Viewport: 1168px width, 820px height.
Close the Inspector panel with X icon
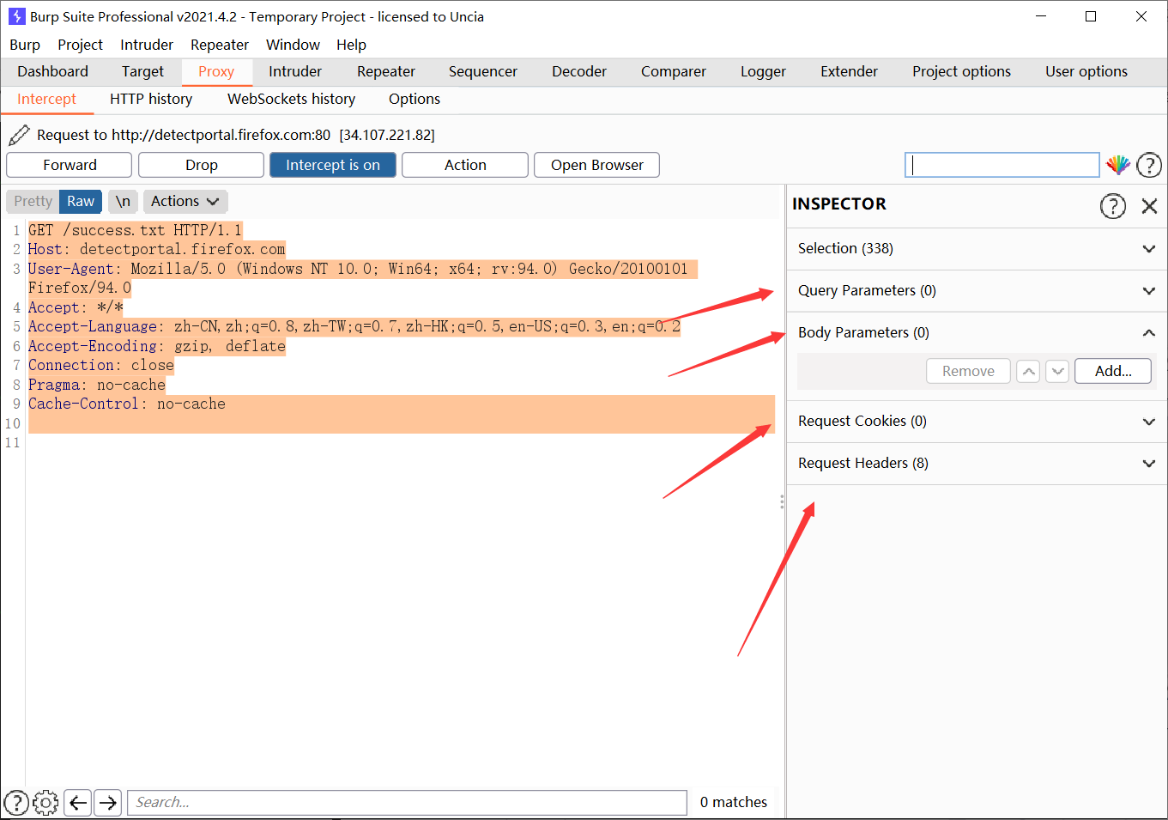[1149, 205]
